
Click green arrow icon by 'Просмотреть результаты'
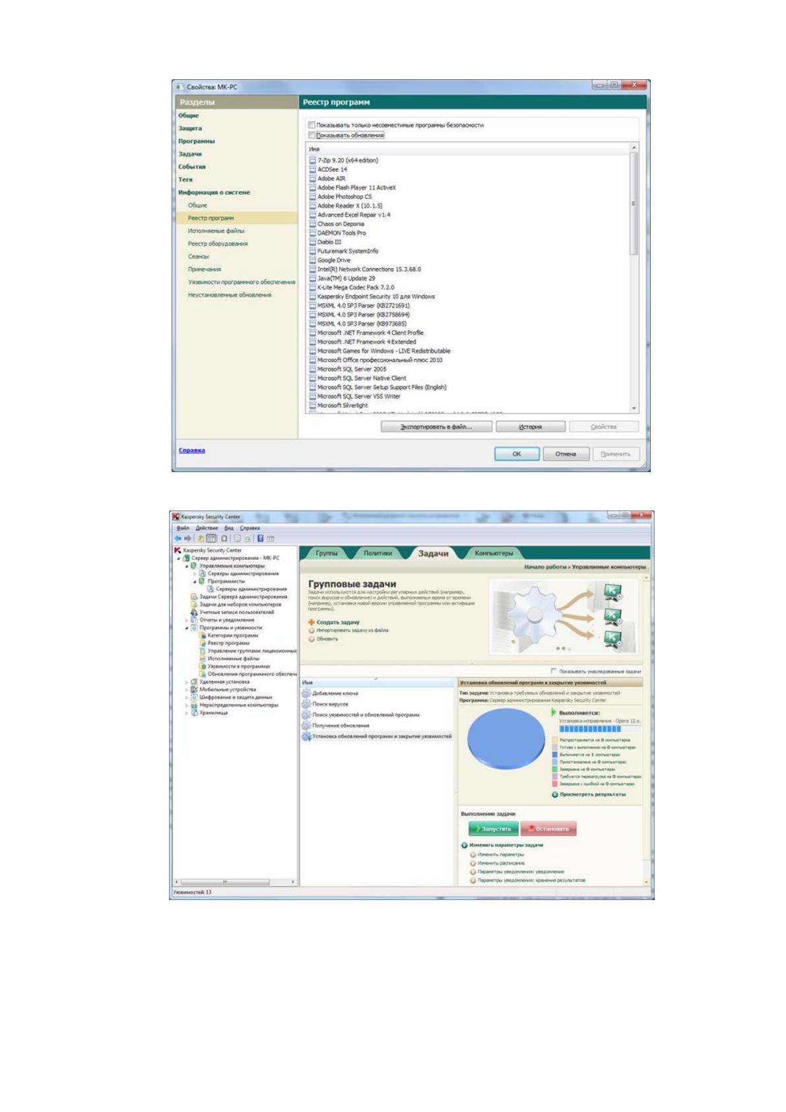point(555,794)
